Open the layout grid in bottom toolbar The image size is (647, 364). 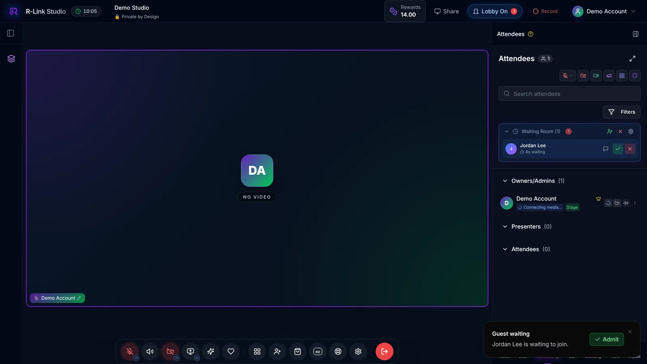point(257,351)
